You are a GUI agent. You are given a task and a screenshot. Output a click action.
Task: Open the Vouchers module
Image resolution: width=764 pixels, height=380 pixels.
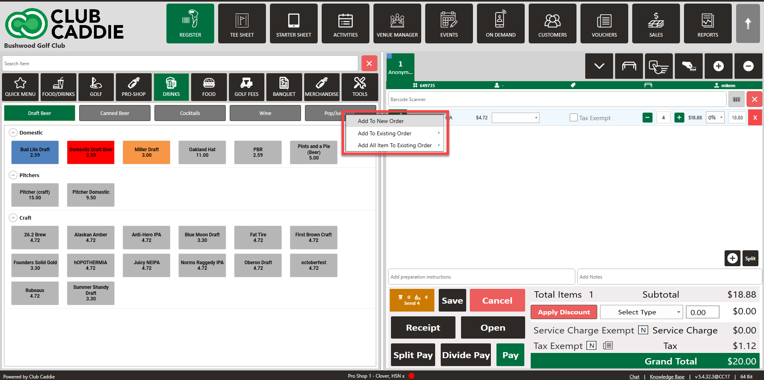(604, 23)
